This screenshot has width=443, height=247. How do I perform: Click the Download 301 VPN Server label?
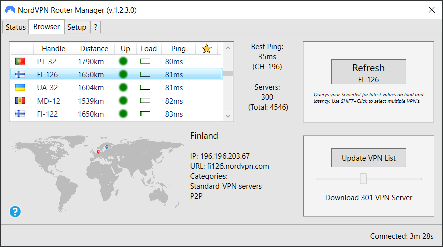coord(369,197)
